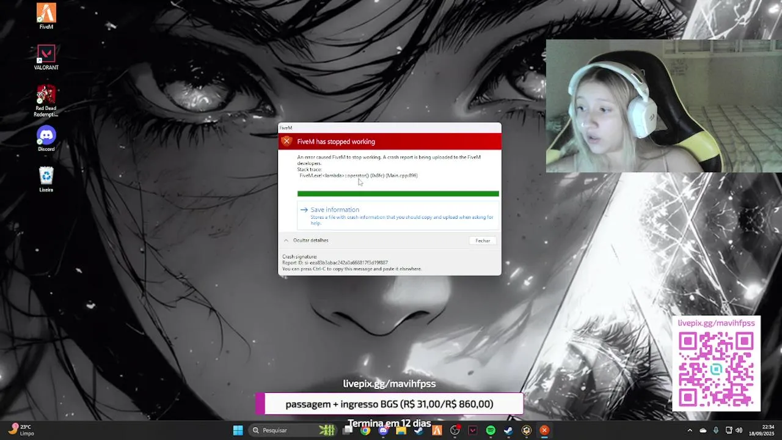Click the FiveM dialog title bar text
The height and width of the screenshot is (440, 782).
pyautogui.click(x=286, y=128)
